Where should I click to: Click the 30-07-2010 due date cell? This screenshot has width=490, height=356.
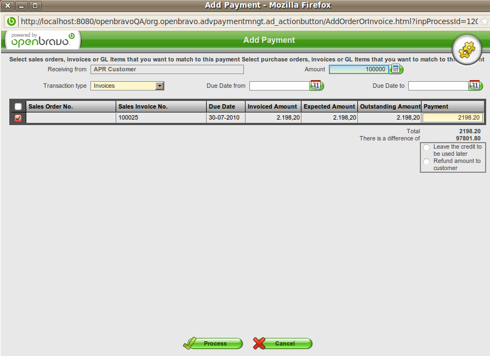point(226,117)
